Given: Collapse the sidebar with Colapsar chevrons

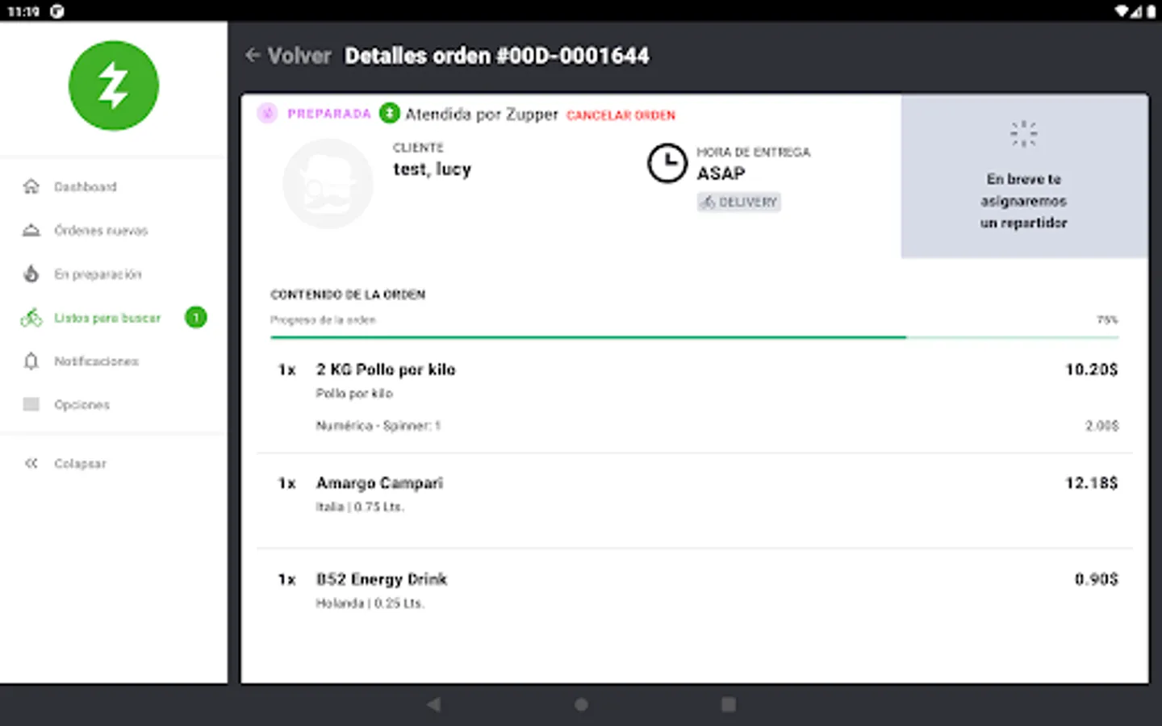Looking at the screenshot, I should pyautogui.click(x=31, y=463).
